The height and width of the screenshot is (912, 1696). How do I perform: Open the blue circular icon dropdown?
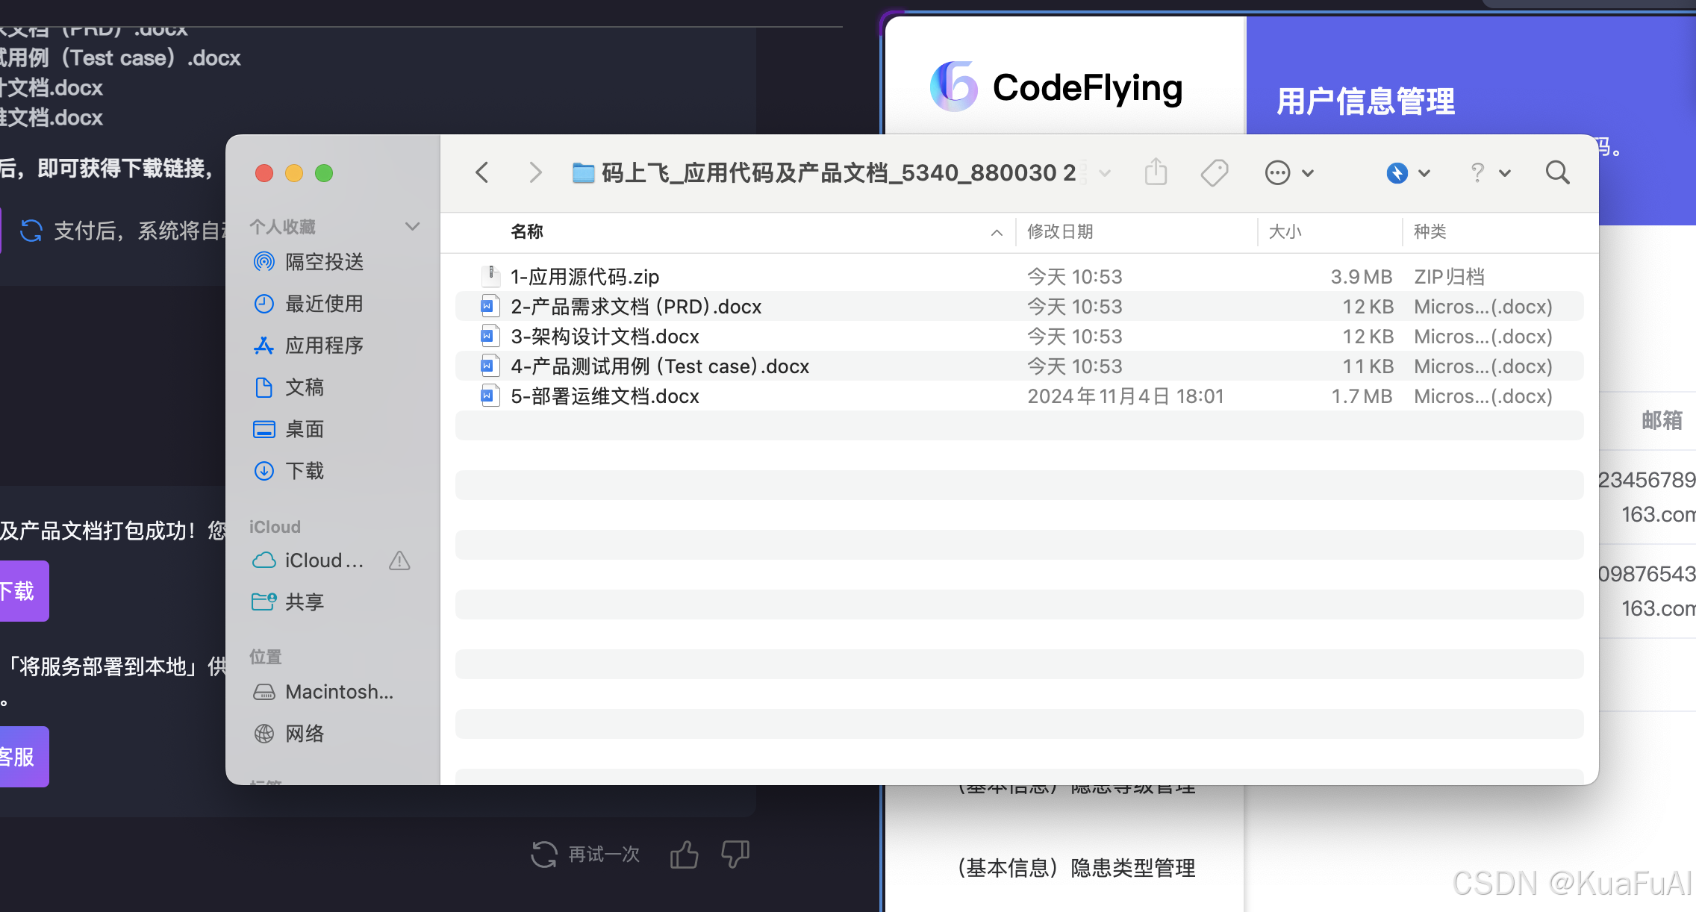click(1408, 172)
